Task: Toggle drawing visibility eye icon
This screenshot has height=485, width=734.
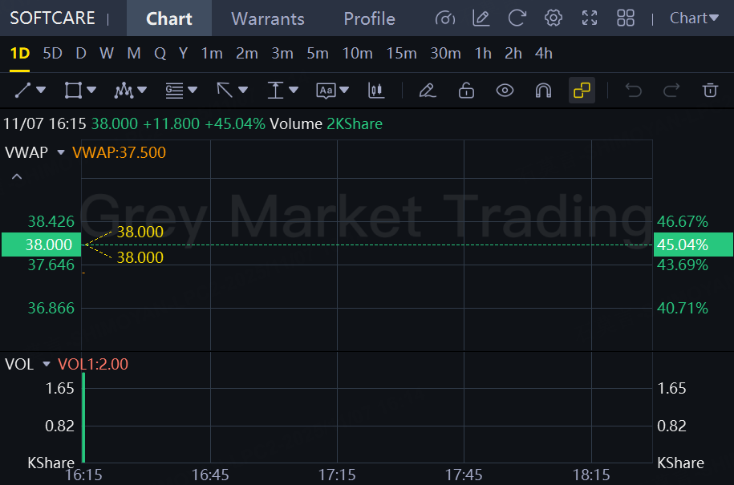Action: (x=505, y=91)
